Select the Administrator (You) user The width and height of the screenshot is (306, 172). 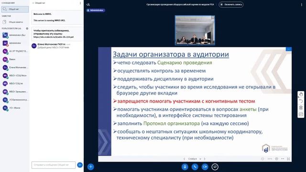(15, 35)
